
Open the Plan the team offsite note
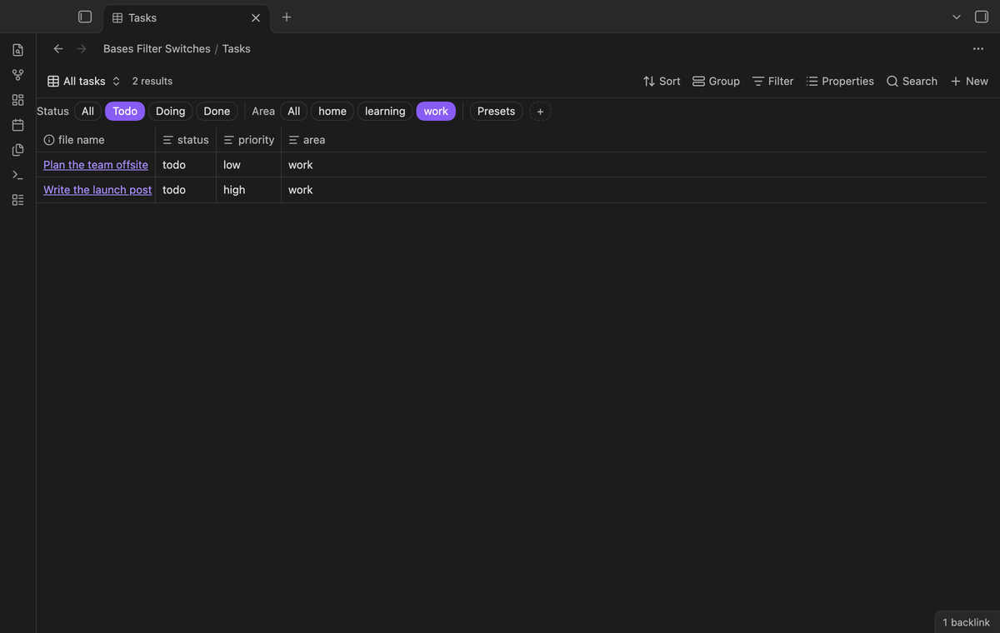(x=96, y=165)
